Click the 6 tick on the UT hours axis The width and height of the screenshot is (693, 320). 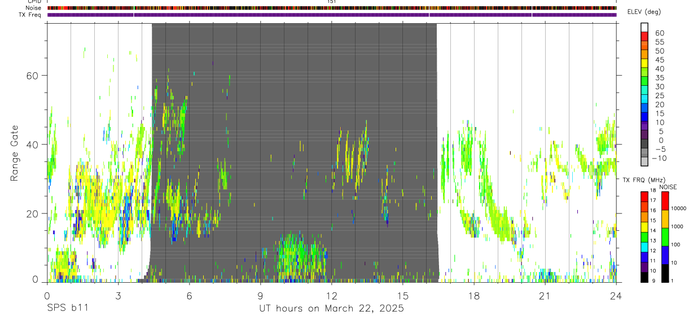coord(189,296)
